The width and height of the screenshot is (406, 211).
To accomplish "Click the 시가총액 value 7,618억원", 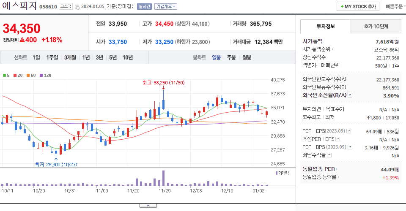I will click(x=387, y=42).
